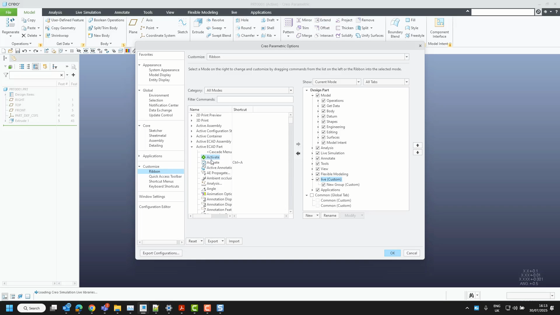Open Google Chrome from taskbar
The image size is (560, 315).
tap(92, 308)
